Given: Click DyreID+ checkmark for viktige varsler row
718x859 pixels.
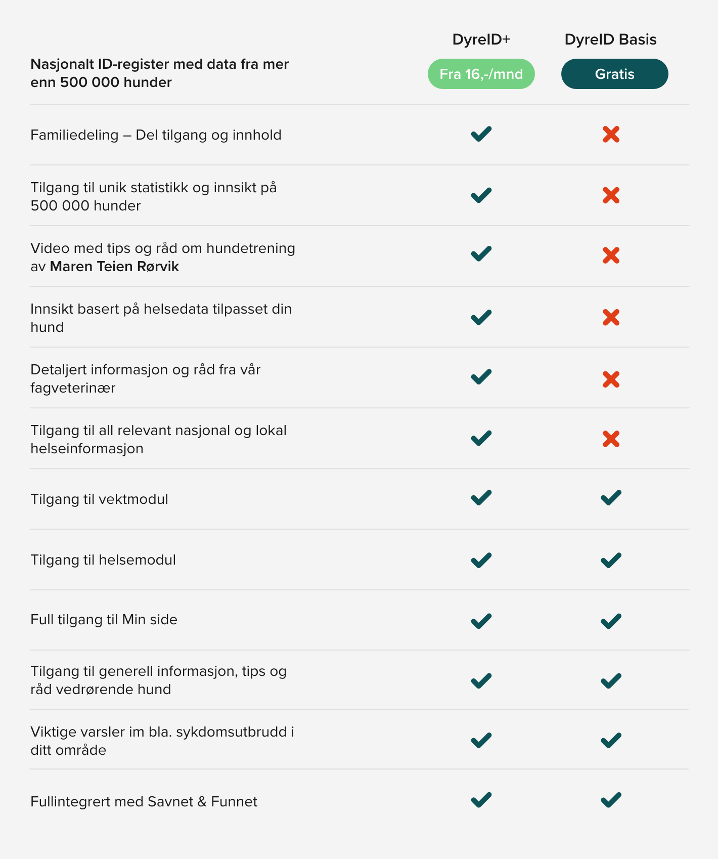Looking at the screenshot, I should tap(481, 741).
